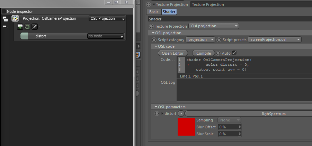Click the Blur Scale stepper arrows
Image resolution: width=312 pixels, height=146 pixels.
click(240, 134)
